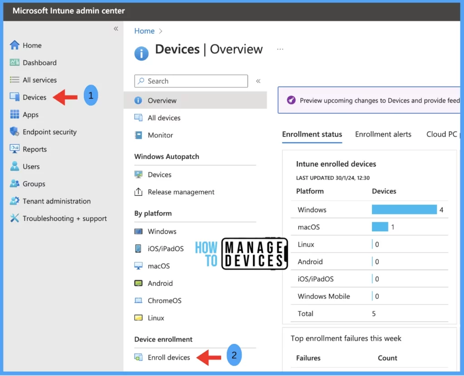Click the Linux platform icon
The width and height of the screenshot is (464, 376).
[x=138, y=318]
